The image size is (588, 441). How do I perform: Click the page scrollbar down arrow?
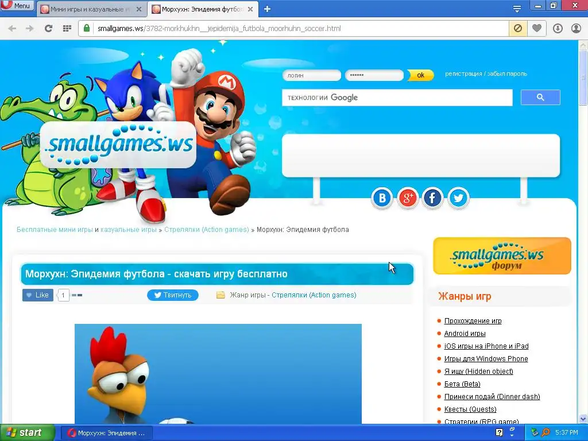click(x=583, y=419)
